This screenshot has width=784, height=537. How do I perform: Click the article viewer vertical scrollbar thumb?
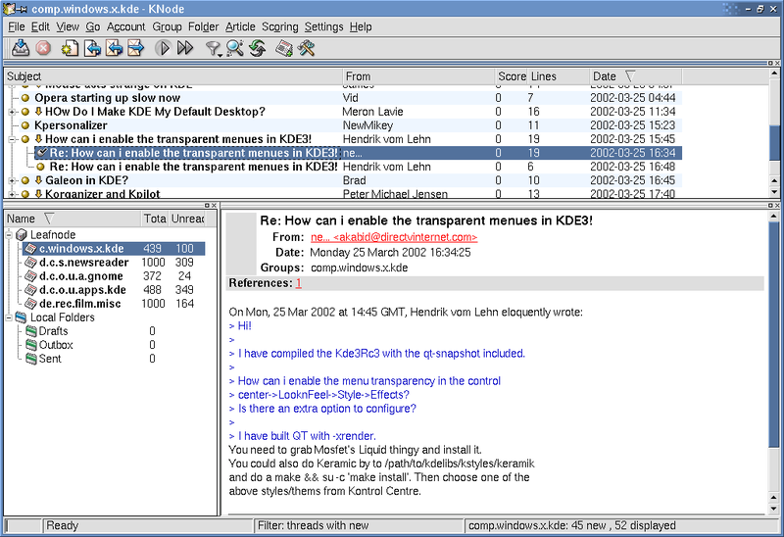[774, 335]
